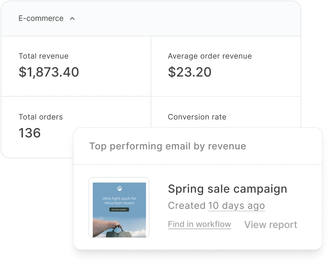Select the Average order revenue label
Image resolution: width=335 pixels, height=269 pixels.
pyautogui.click(x=210, y=56)
